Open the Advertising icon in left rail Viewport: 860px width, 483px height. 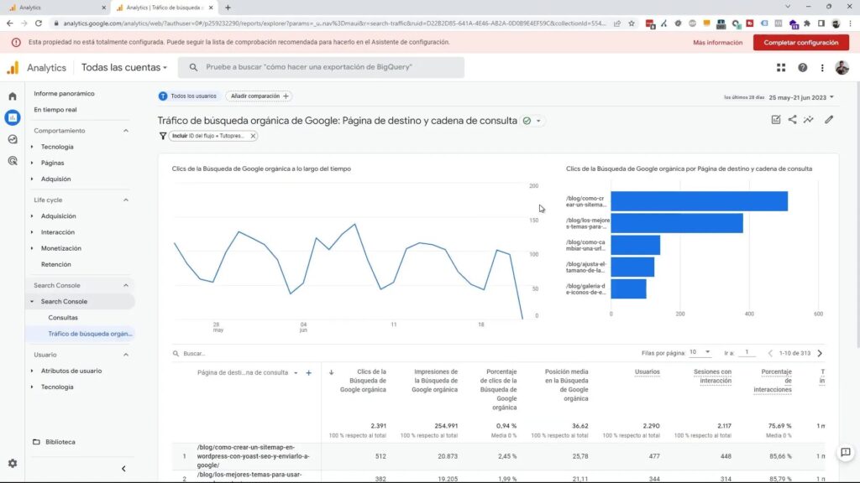coord(12,160)
